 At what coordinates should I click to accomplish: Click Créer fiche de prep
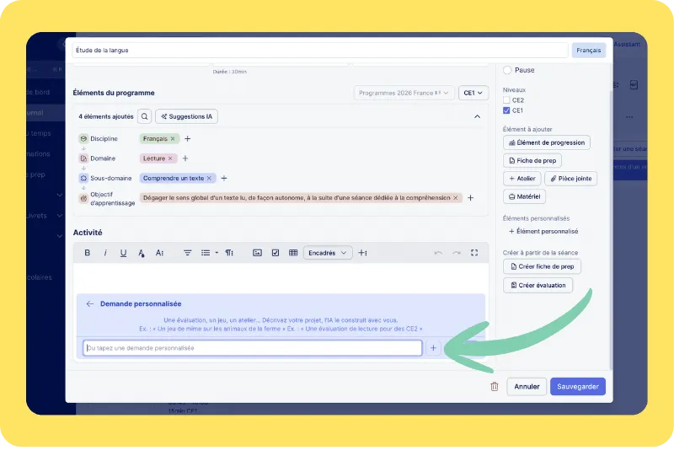542,266
